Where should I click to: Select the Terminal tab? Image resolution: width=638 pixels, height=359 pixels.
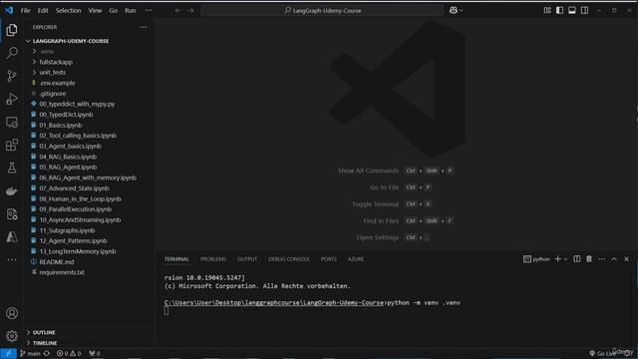(x=176, y=259)
